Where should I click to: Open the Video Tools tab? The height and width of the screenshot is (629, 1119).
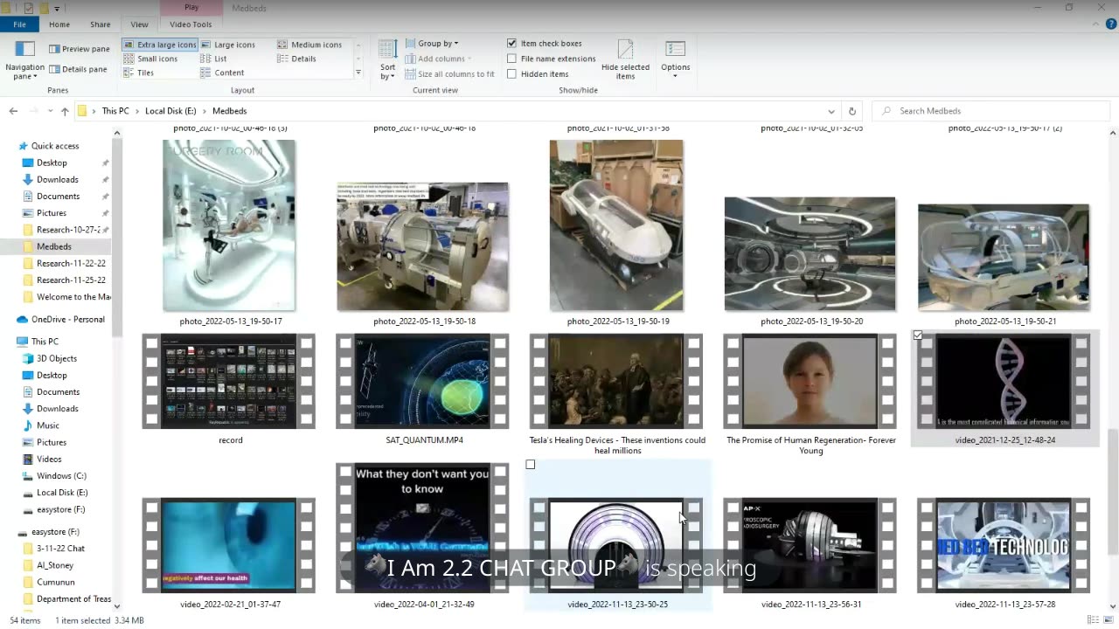pyautogui.click(x=191, y=24)
